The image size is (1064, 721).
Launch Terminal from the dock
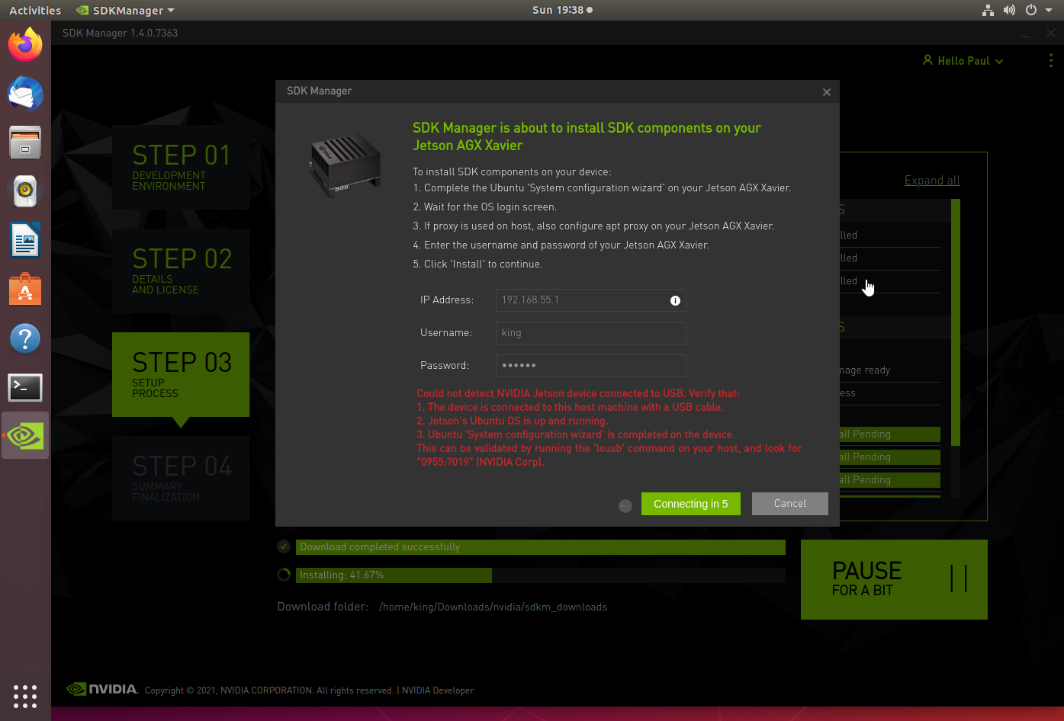[25, 387]
